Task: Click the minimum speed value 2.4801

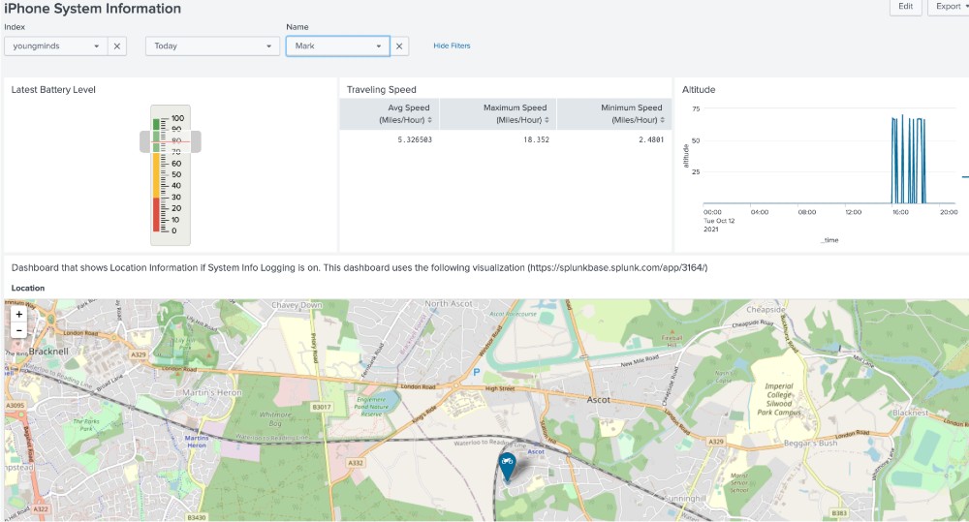Action: (x=651, y=139)
